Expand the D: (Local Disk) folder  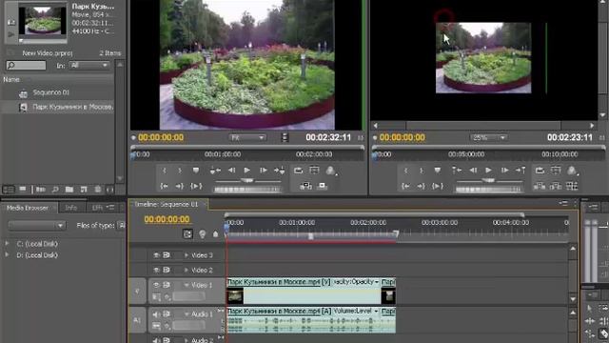7,255
